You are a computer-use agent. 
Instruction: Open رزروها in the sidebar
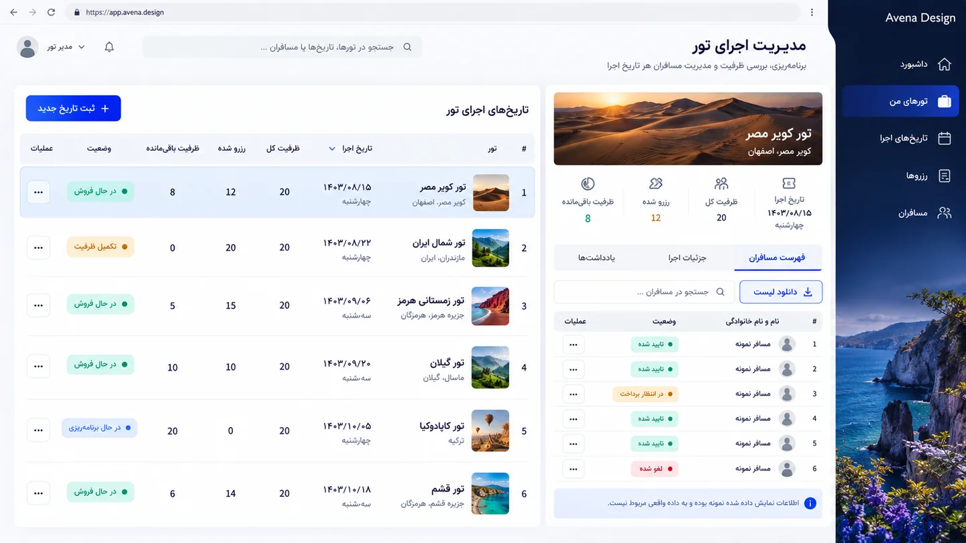point(900,176)
